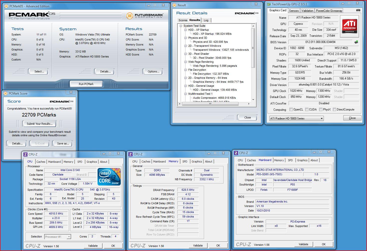Click Details... in the PCMark Score window

coord(17,143)
